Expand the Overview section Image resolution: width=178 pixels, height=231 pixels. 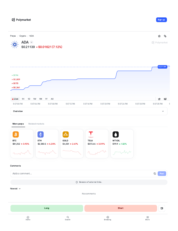tap(89, 111)
